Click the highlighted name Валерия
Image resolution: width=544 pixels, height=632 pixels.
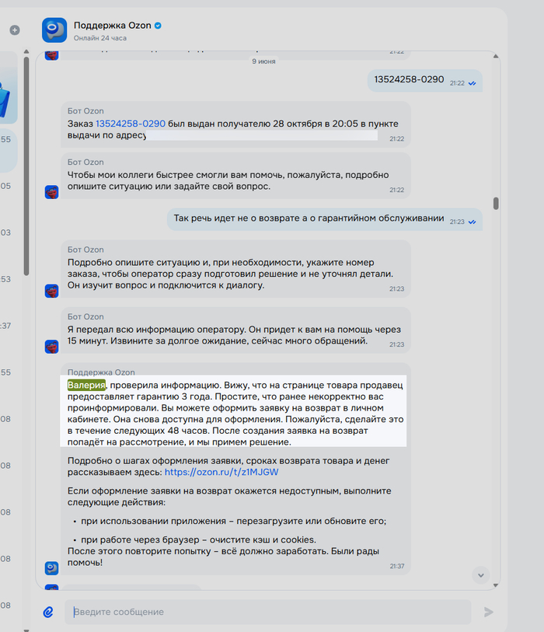point(86,386)
